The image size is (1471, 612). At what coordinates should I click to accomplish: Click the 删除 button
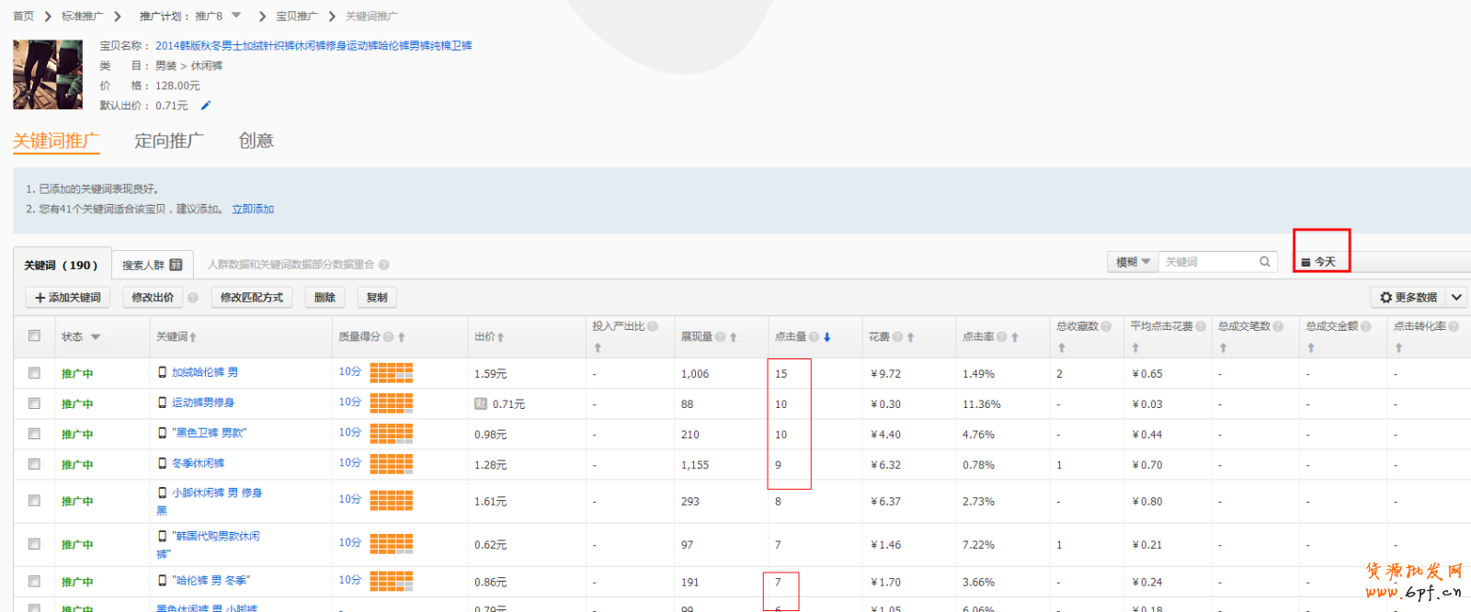(x=325, y=298)
